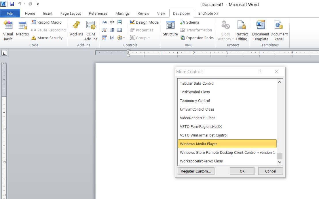Click the Word application icon
This screenshot has width=319, height=199.
pyautogui.click(x=3, y=4)
